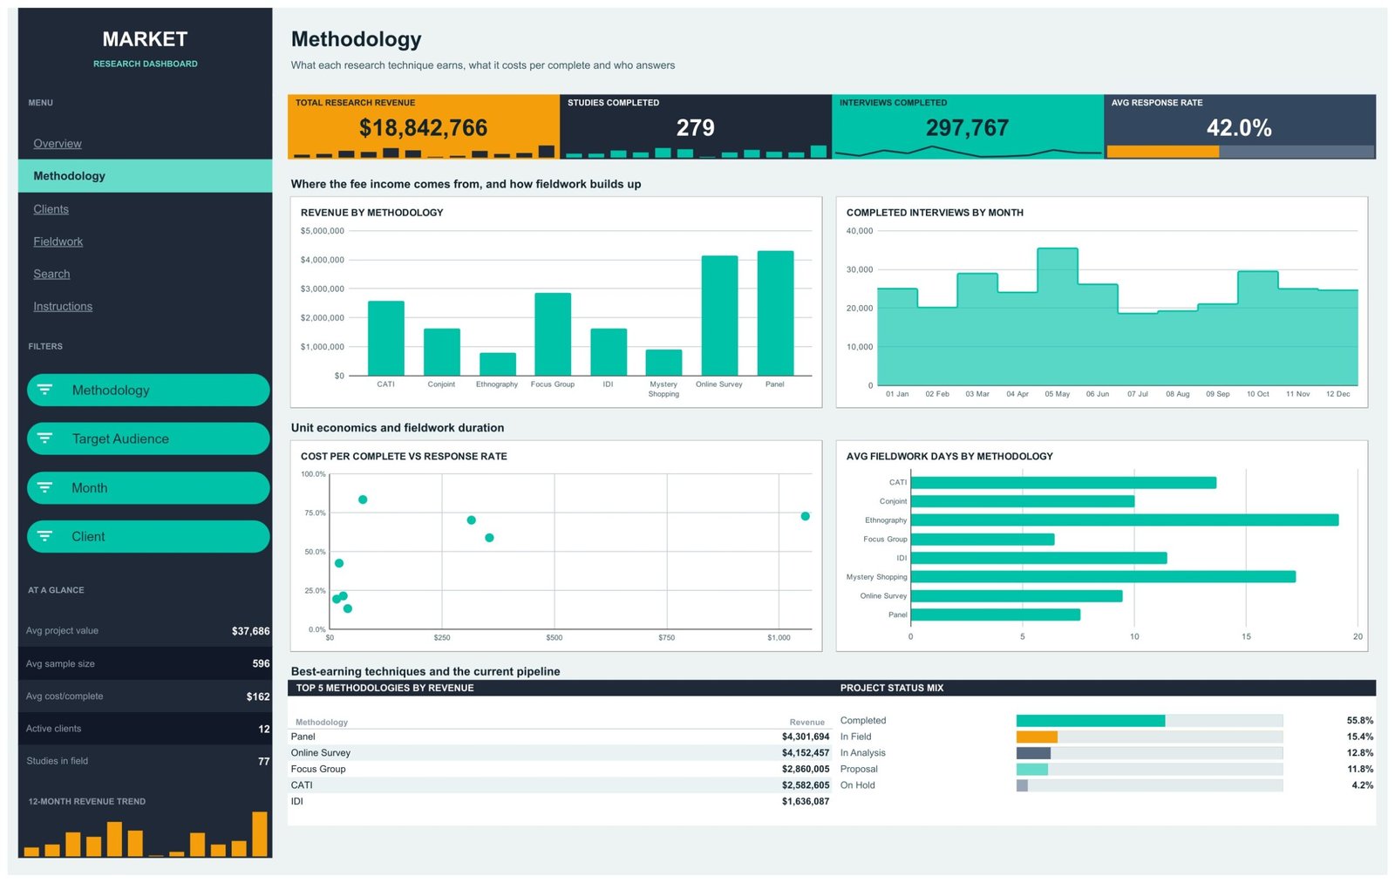The width and height of the screenshot is (1395, 883).
Task: Click revenue value $2,860,005
Action: point(806,769)
